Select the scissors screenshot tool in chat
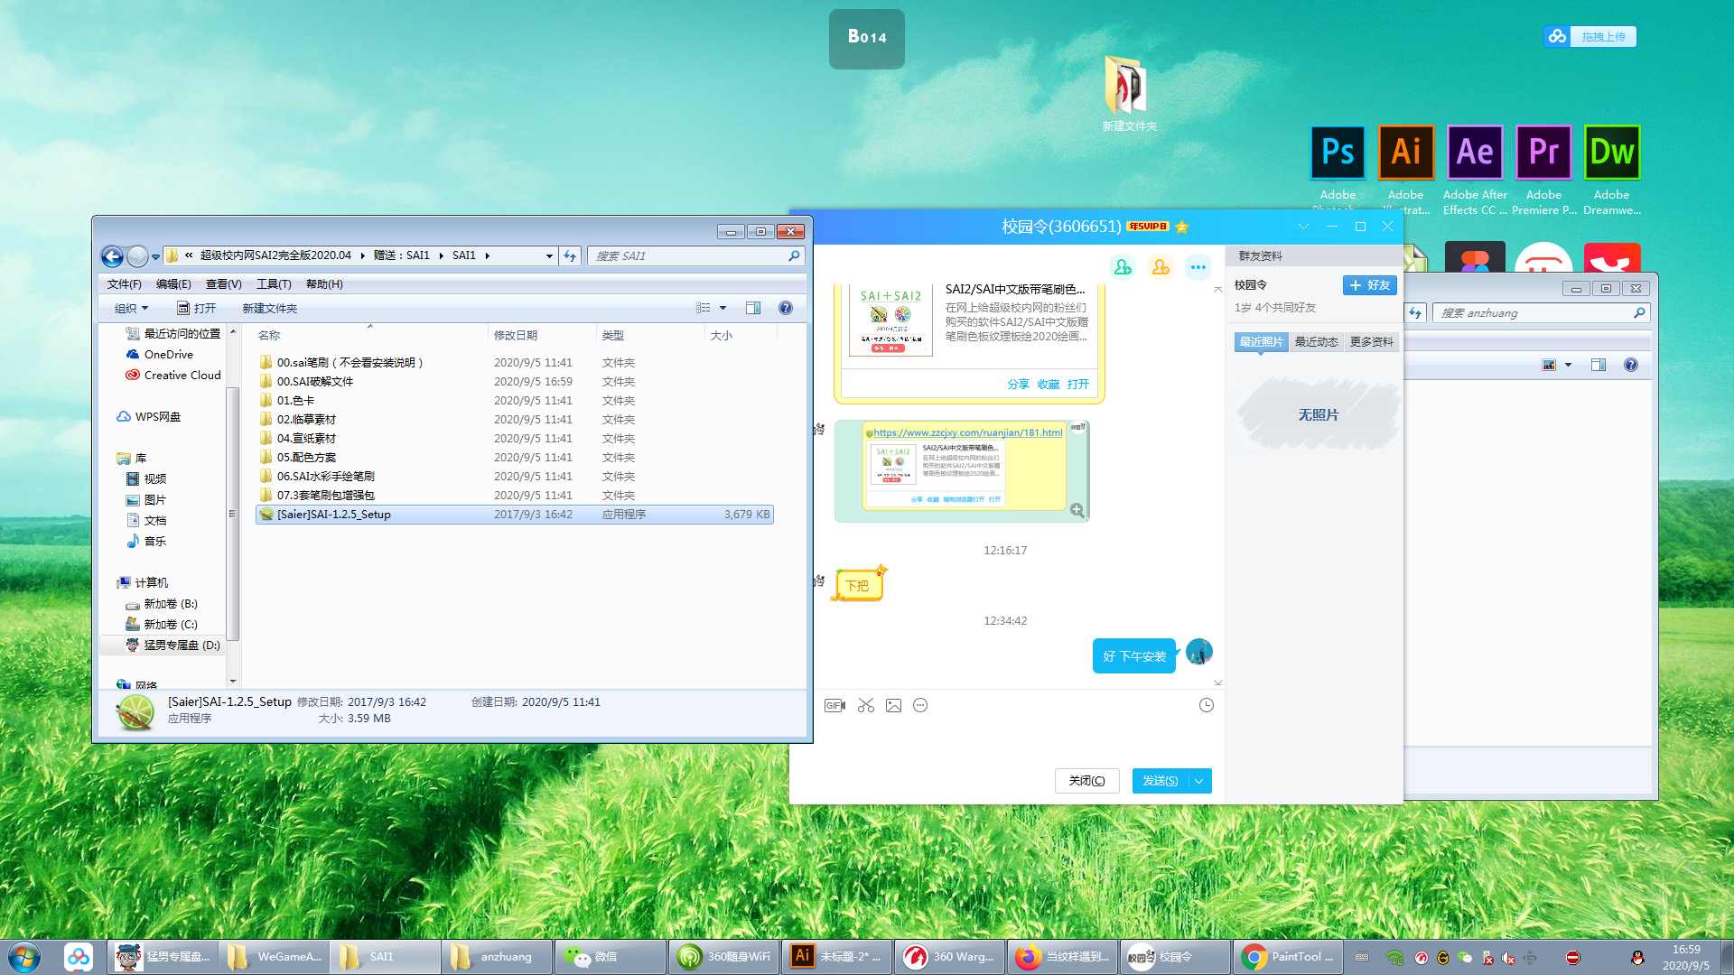The height and width of the screenshot is (975, 1734). pyautogui.click(x=866, y=705)
